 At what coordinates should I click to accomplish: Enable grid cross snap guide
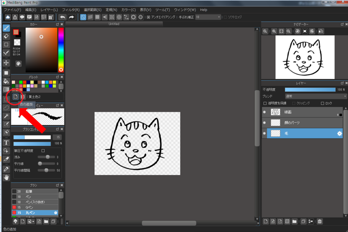coord(98,17)
